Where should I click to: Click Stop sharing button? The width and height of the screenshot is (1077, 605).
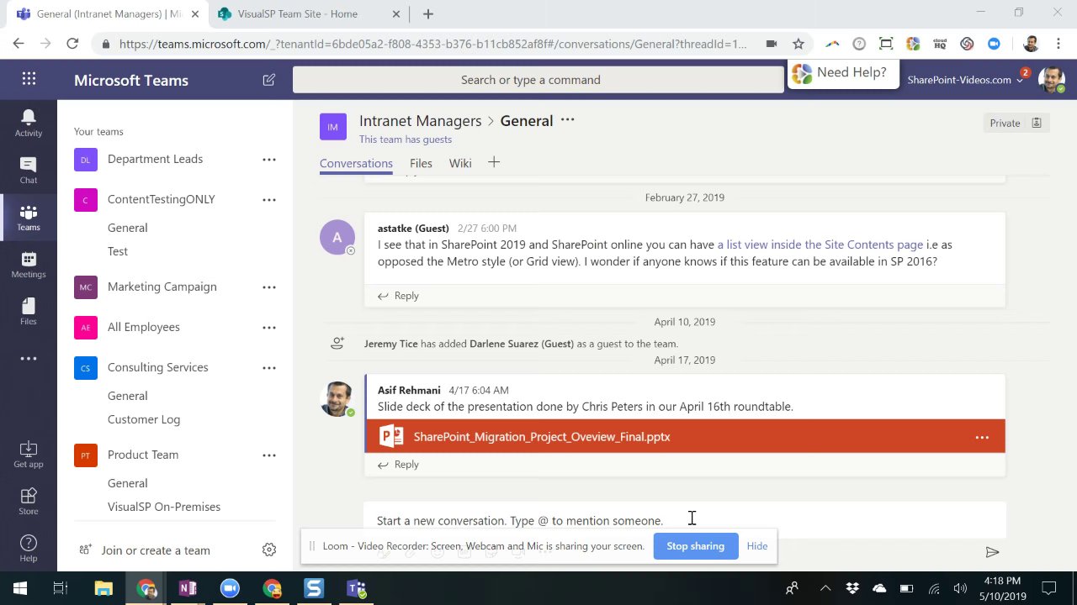(695, 546)
